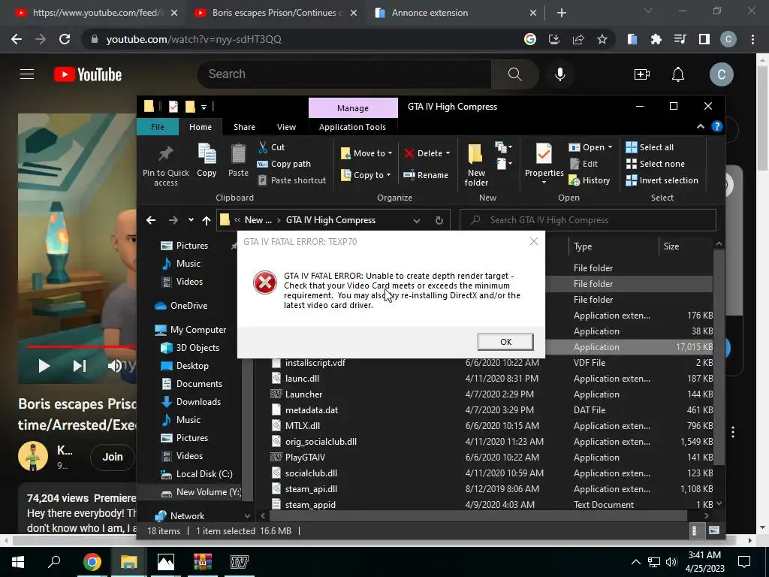The image size is (769, 577).
Task: Select My Computer in navigation pane
Action: pos(190,330)
